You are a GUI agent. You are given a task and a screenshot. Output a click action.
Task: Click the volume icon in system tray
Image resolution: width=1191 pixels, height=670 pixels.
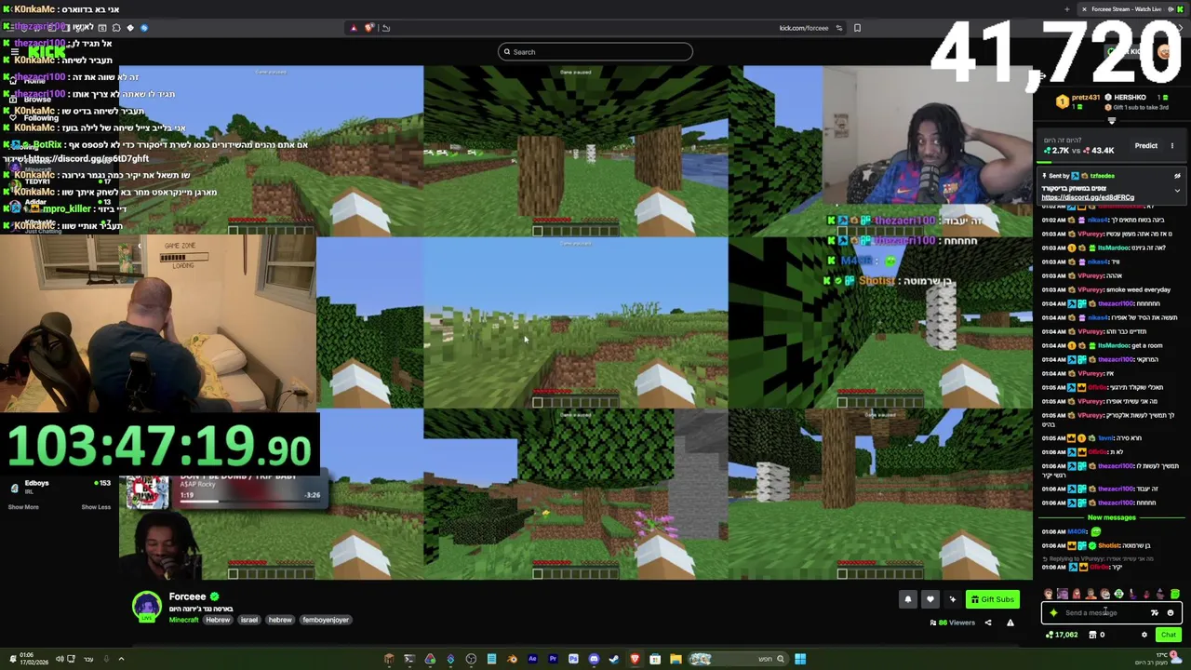tap(59, 659)
